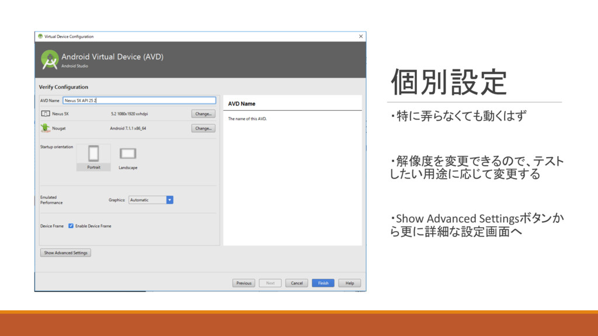Click Change button for Nexus 5X device
Image resolution: width=598 pixels, height=336 pixels.
[203, 114]
